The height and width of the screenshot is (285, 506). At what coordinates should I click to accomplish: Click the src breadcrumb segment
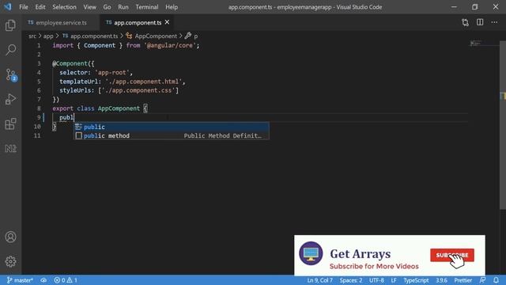32,36
